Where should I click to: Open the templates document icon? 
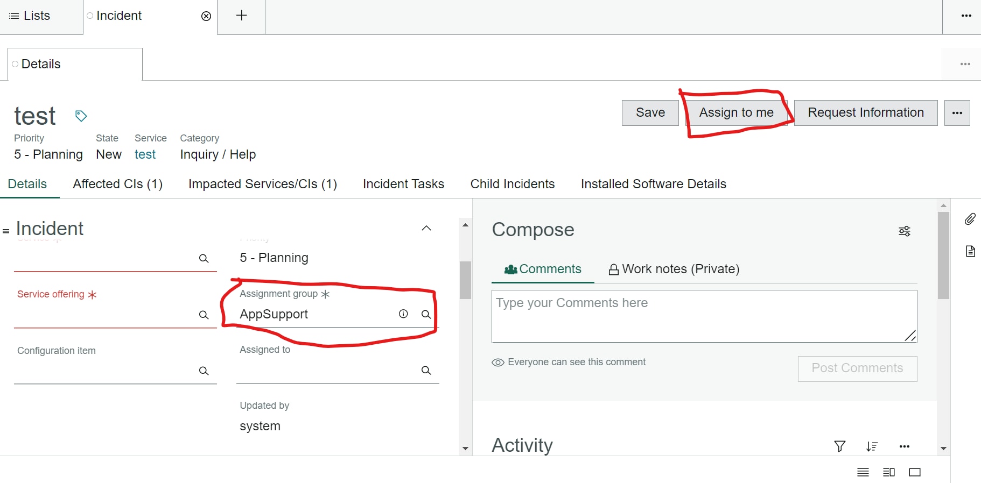(970, 251)
